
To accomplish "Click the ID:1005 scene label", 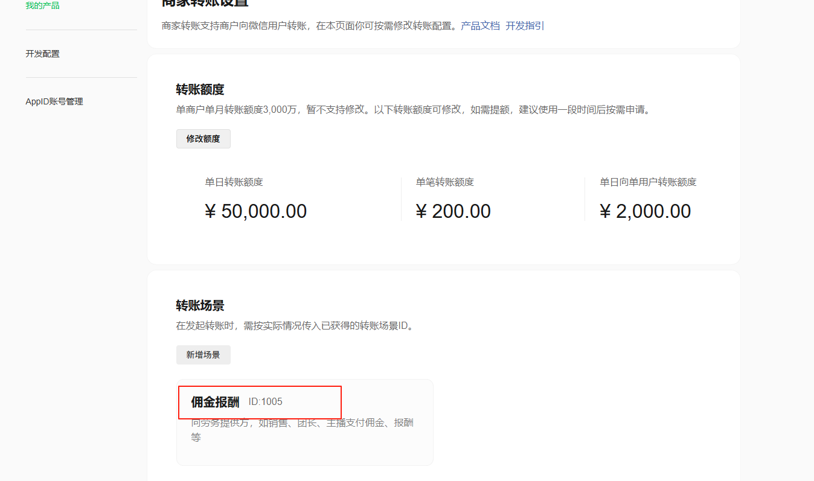I will tap(265, 402).
